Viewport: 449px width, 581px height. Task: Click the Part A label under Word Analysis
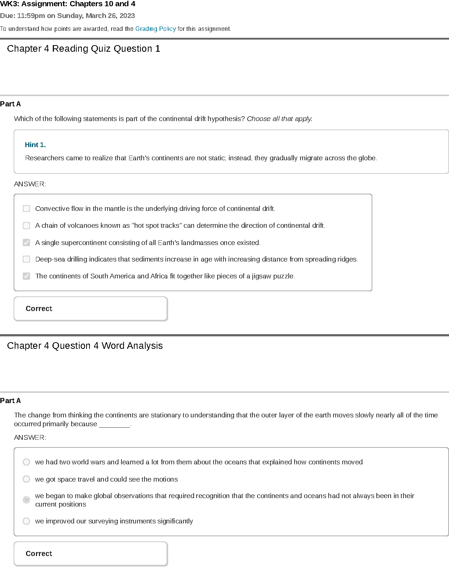point(10,401)
